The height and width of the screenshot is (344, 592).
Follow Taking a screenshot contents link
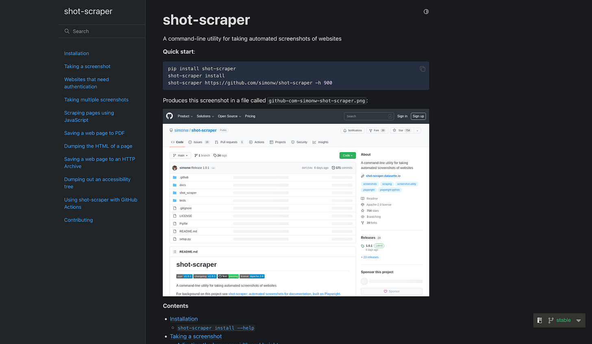(196, 336)
